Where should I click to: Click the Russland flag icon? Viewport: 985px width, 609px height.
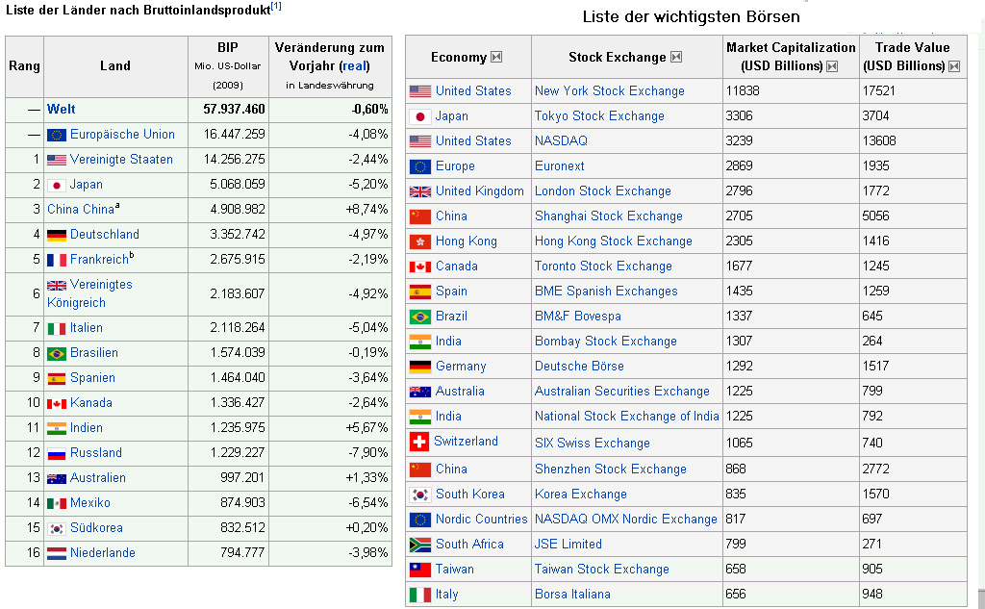[57, 454]
